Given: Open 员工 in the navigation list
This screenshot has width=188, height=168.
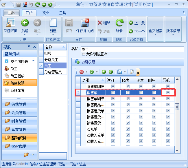Looking at the screenshot, I should (14, 69).
